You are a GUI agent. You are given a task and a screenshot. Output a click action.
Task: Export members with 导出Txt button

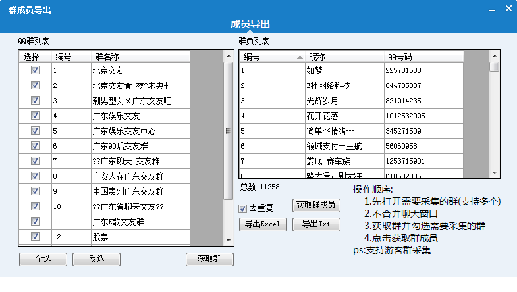click(x=316, y=224)
